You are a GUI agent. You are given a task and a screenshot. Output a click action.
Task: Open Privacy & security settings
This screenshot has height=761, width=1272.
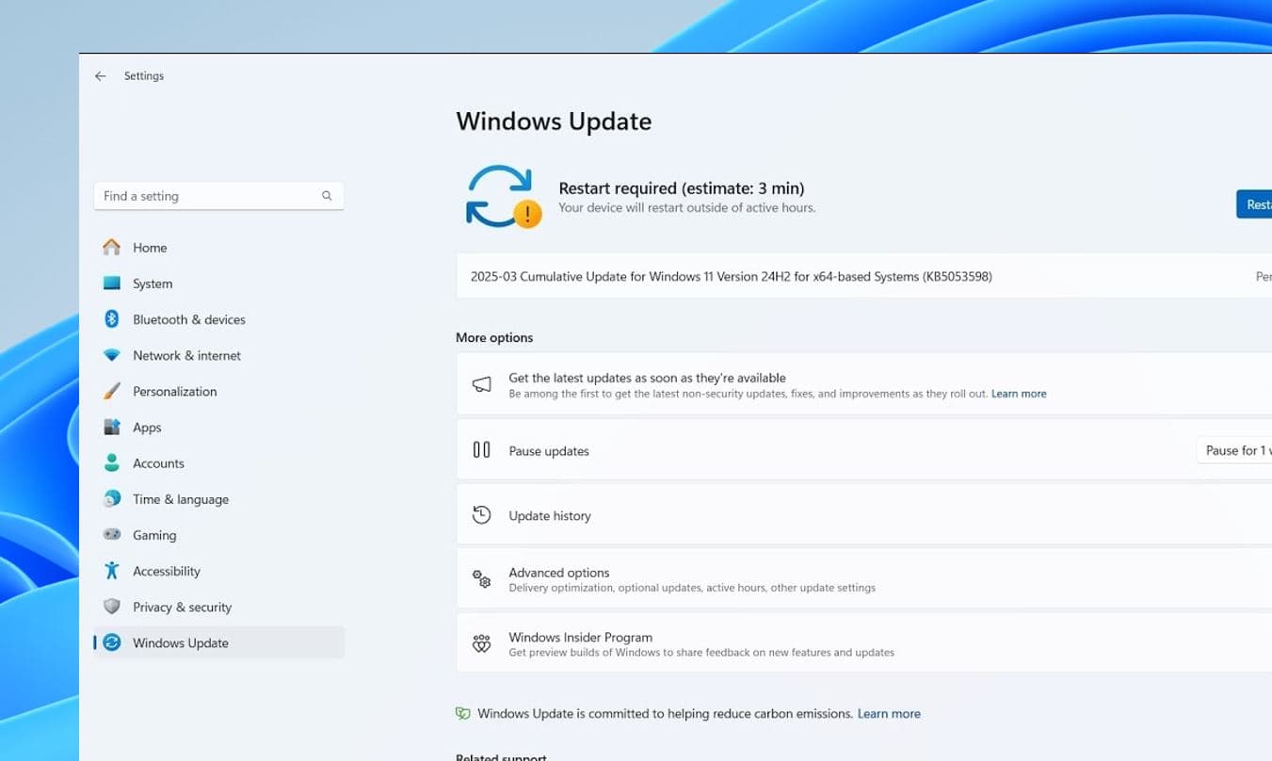pyautogui.click(x=218, y=607)
